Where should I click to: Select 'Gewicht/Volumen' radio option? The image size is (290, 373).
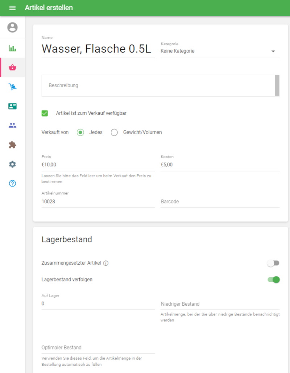pos(114,133)
